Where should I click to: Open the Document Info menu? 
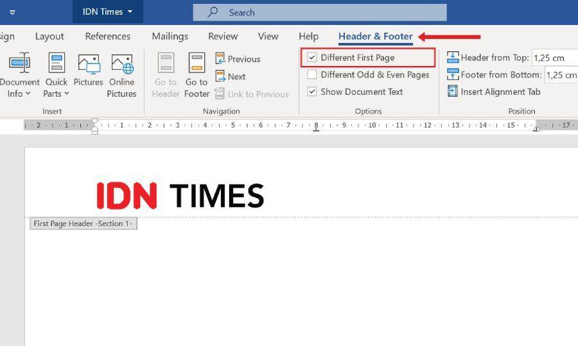click(19, 75)
